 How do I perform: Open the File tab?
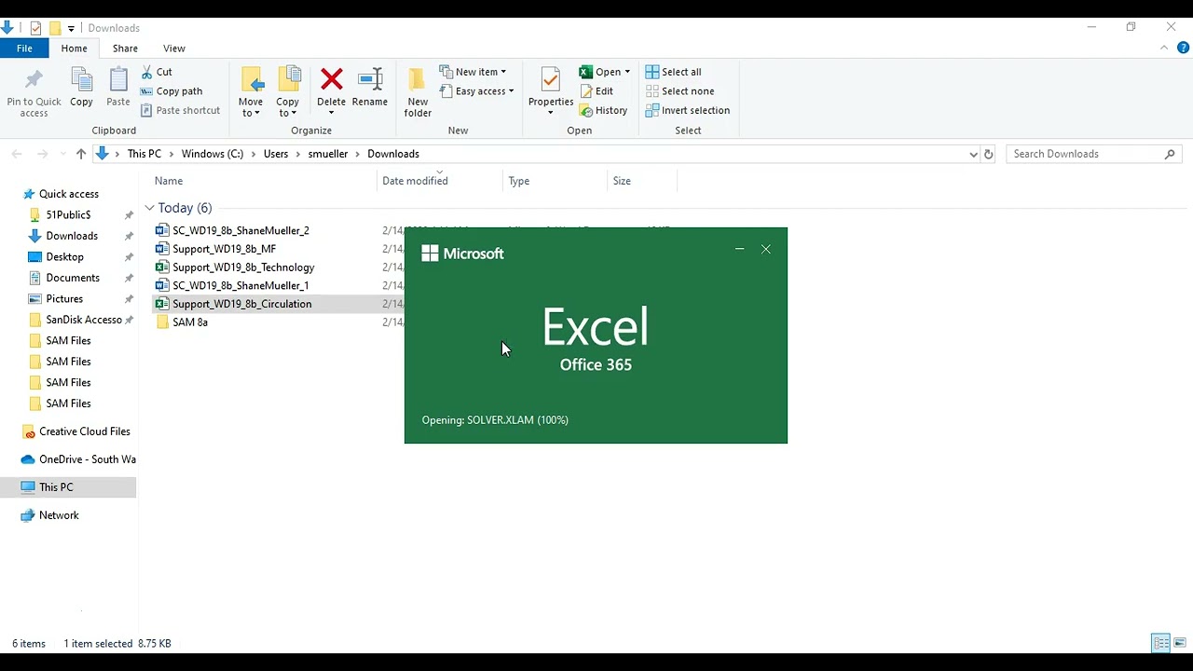25,48
